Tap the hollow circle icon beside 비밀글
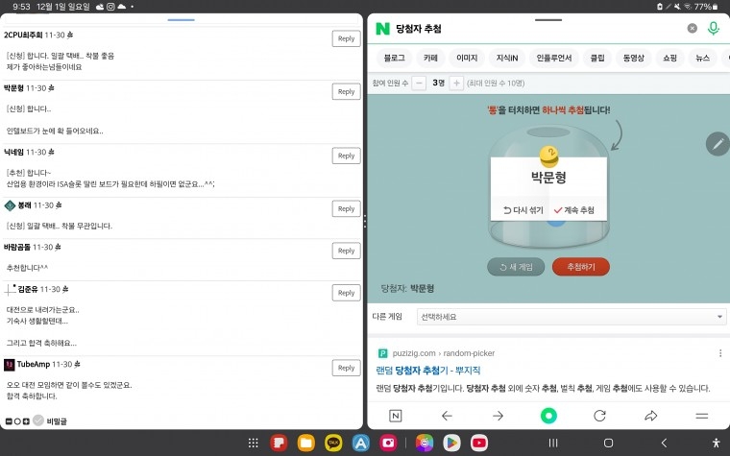Image resolution: width=730 pixels, height=456 pixels. (17, 421)
